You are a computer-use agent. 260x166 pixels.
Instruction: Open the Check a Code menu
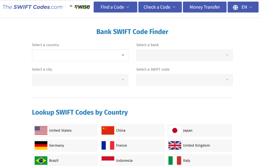pos(160,7)
